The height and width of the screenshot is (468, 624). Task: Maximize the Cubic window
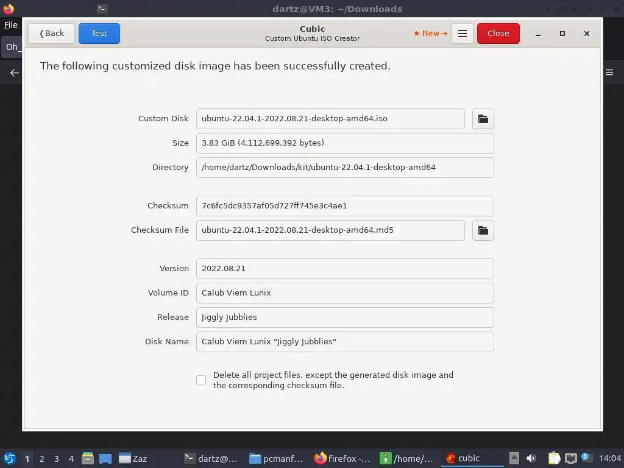pyautogui.click(x=562, y=34)
